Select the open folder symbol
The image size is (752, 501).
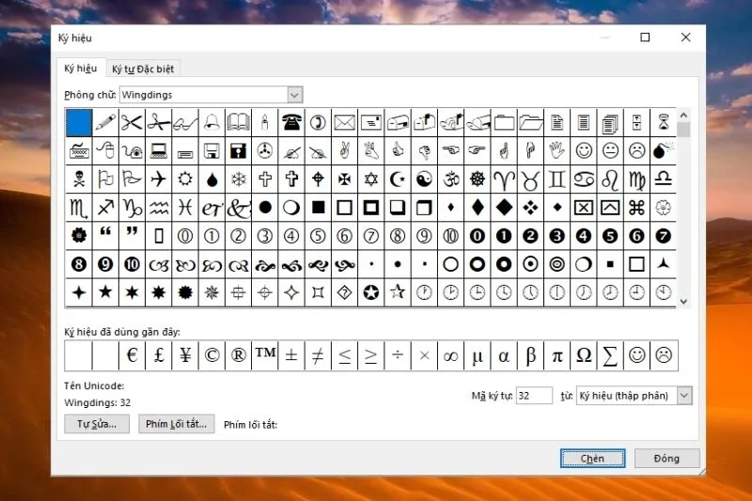pyautogui.click(x=530, y=123)
